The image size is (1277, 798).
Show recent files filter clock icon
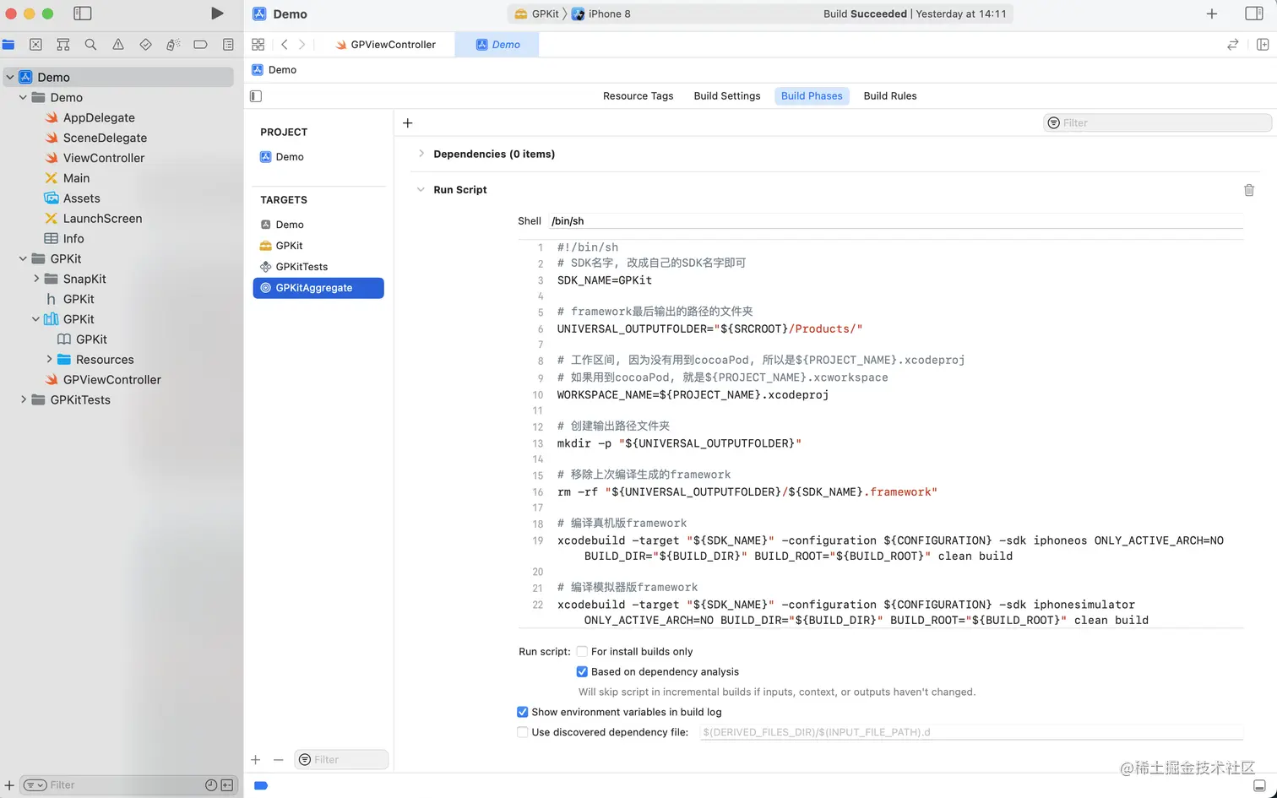tap(211, 785)
